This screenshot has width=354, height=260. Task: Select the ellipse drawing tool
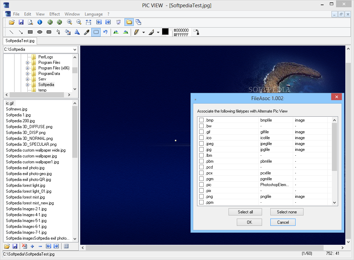[x=40, y=32]
